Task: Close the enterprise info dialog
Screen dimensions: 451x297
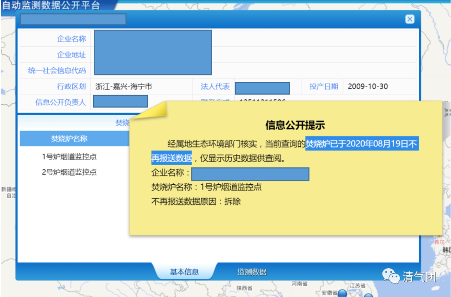Action: pyautogui.click(x=410, y=19)
